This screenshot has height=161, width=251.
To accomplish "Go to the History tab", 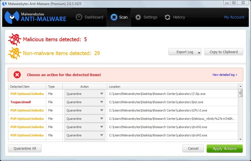I will point(175,17).
